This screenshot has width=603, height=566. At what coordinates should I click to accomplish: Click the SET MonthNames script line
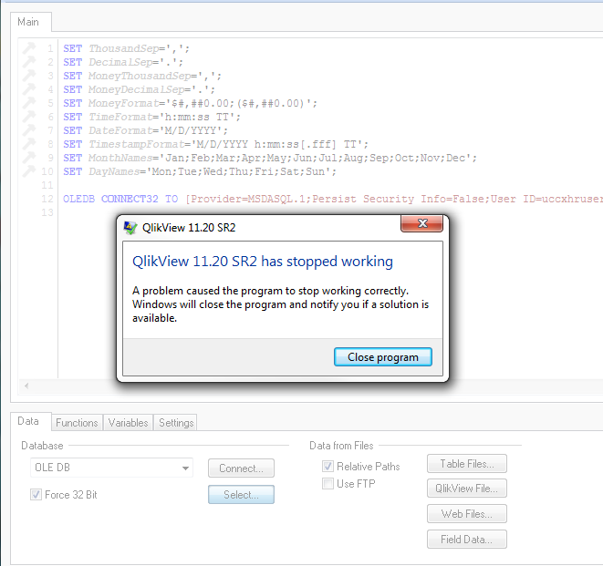(x=270, y=158)
